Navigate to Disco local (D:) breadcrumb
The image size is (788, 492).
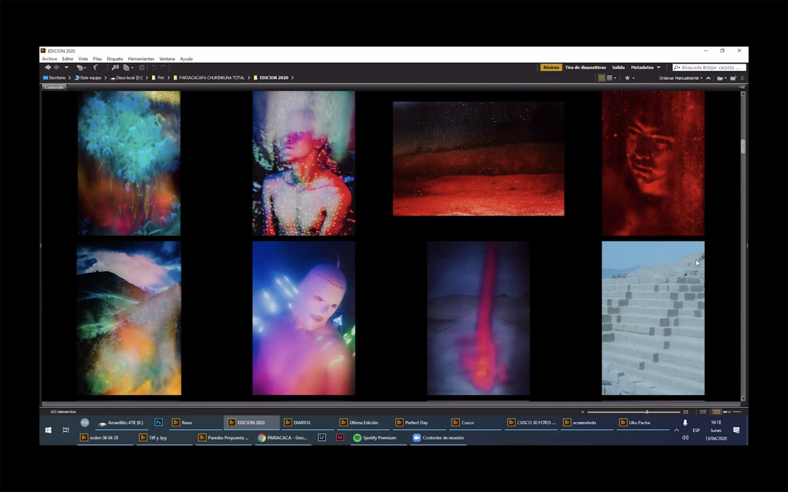click(126, 77)
